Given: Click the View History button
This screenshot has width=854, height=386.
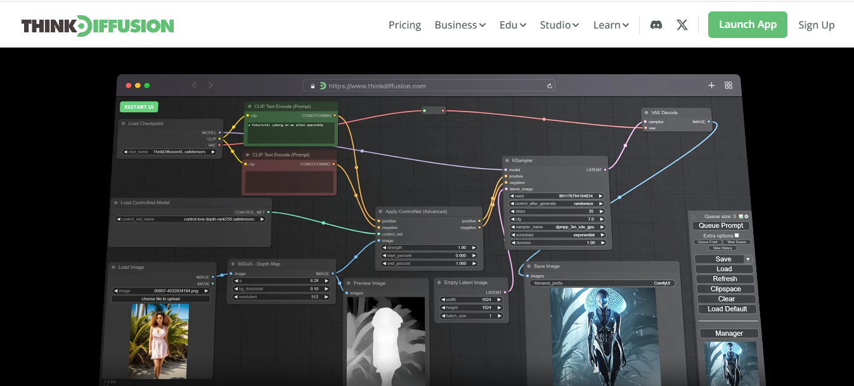Looking at the screenshot, I should point(722,248).
